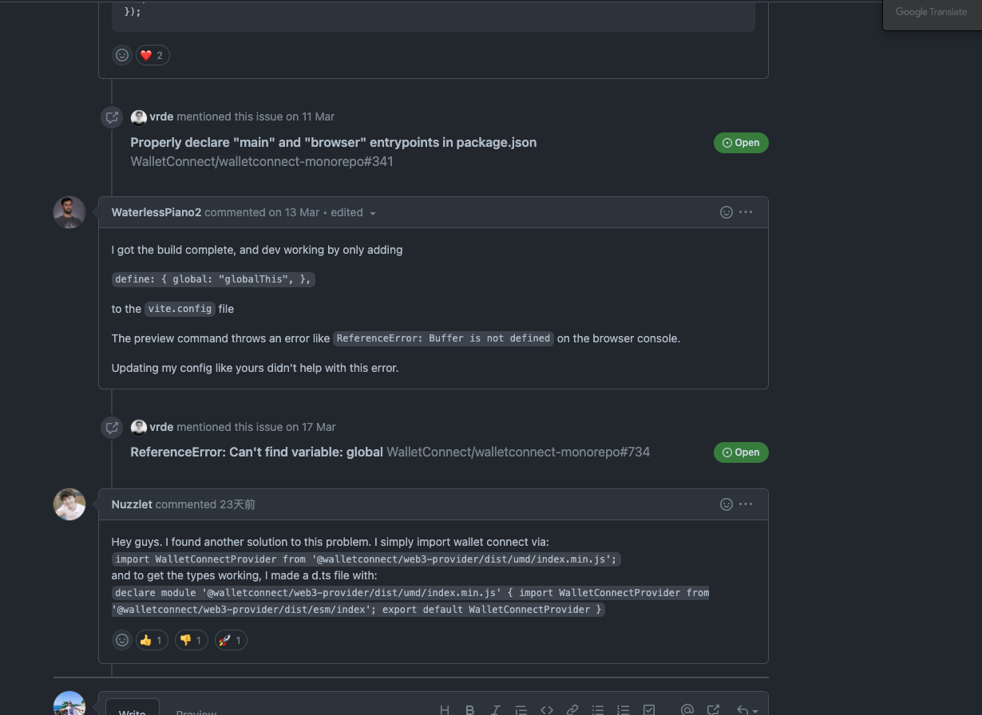The width and height of the screenshot is (982, 715).
Task: Click the bold formatting icon
Action: tap(470, 709)
